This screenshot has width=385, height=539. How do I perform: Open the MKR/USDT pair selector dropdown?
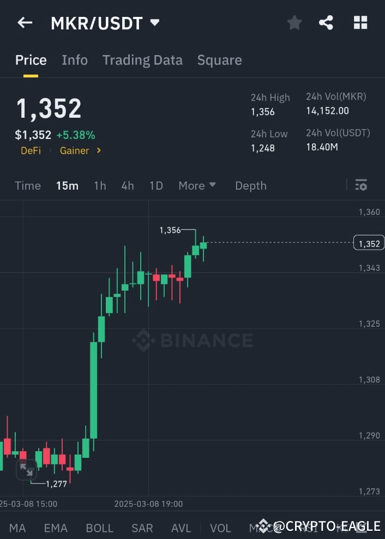155,23
